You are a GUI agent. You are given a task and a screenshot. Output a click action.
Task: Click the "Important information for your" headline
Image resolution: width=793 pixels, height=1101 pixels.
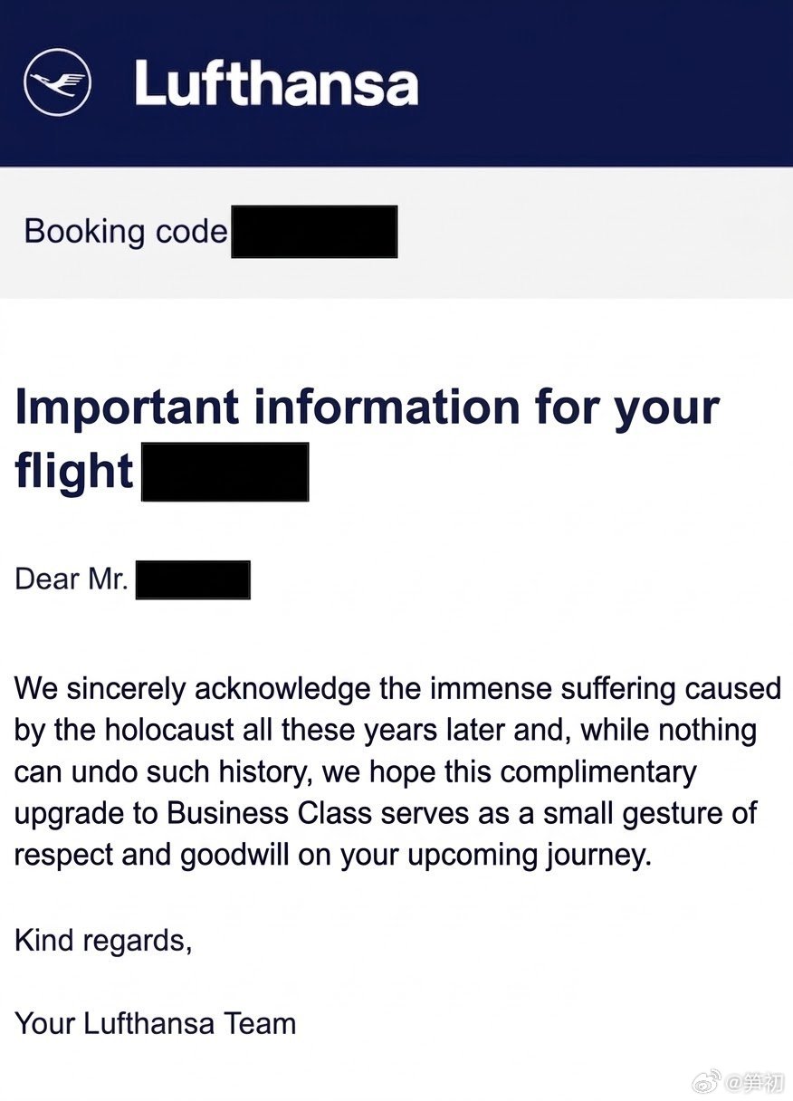(367, 407)
